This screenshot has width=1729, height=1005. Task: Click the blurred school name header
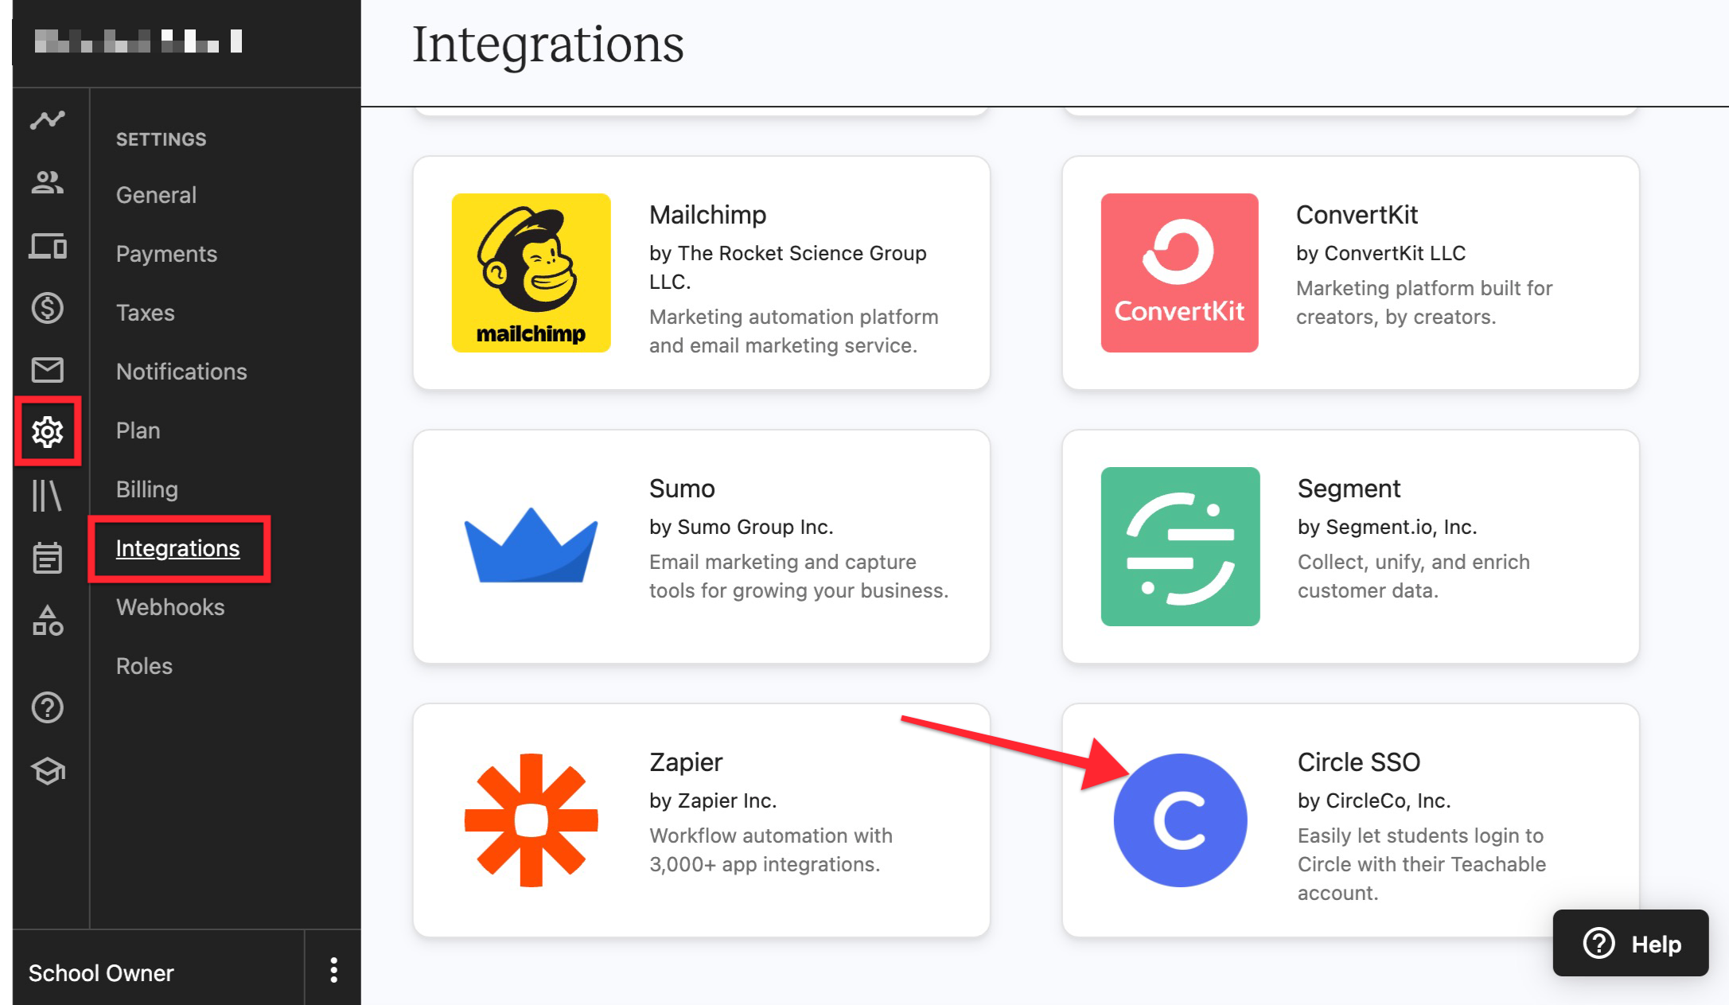(138, 41)
